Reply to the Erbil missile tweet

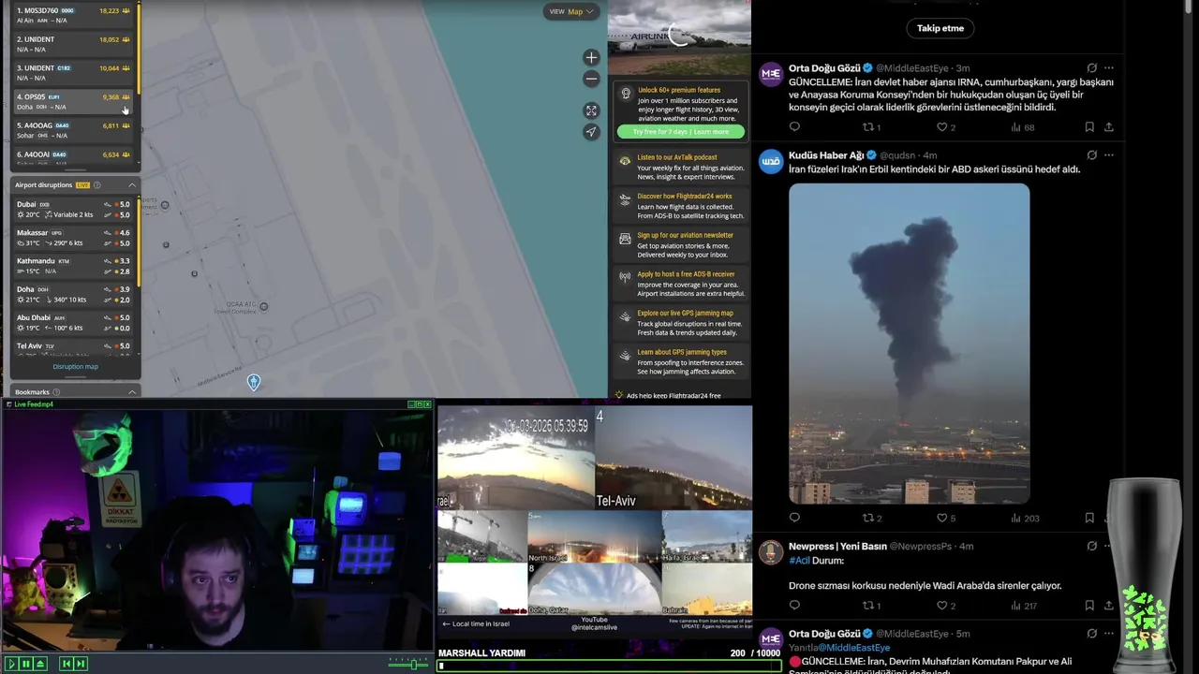794,518
